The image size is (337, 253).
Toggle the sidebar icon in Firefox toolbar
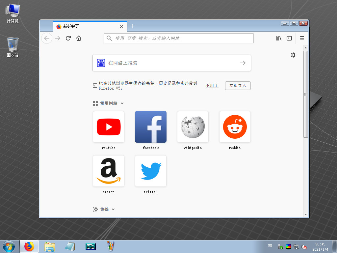coord(289,38)
